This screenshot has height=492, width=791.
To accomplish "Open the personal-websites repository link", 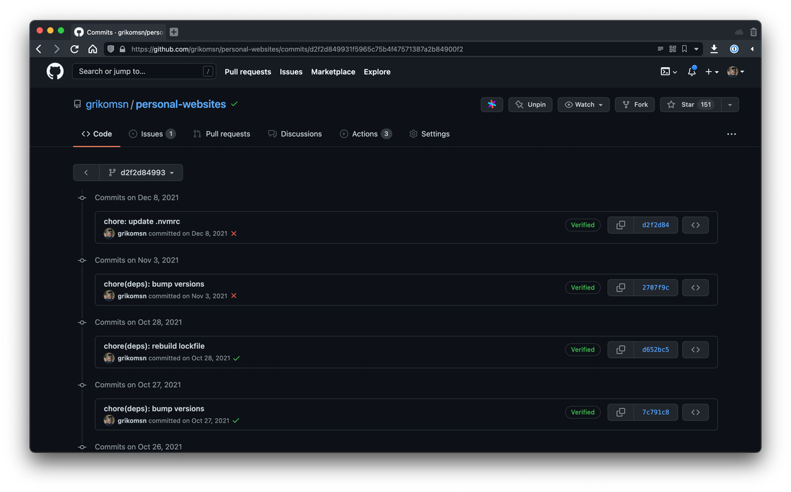I will pos(181,104).
